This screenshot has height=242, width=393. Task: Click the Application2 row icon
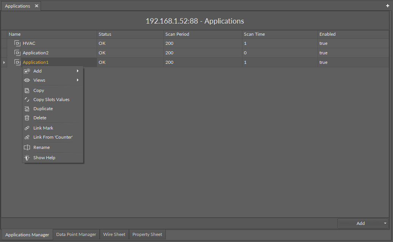coord(17,53)
